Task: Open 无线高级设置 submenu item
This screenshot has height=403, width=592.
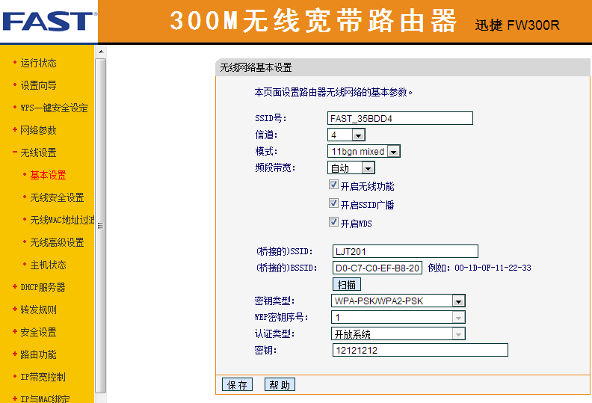Action: (57, 242)
